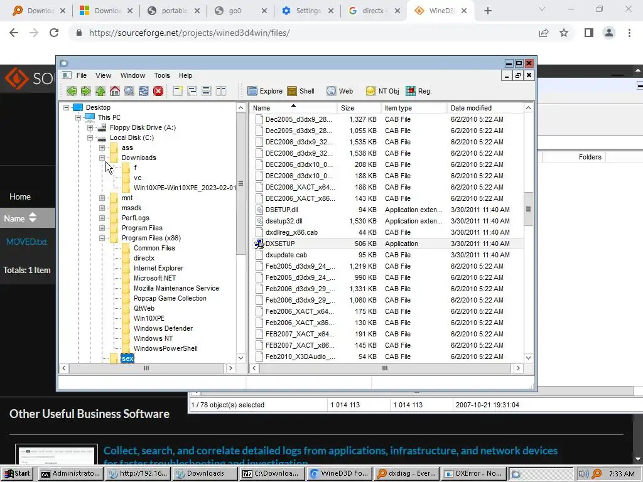Click the file list vertical scrollbar thumb
Image resolution: width=643 pixels, height=482 pixels.
click(528, 209)
